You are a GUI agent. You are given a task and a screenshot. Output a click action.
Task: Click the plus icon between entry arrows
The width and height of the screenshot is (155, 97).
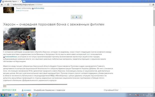pyautogui.click(x=76, y=17)
